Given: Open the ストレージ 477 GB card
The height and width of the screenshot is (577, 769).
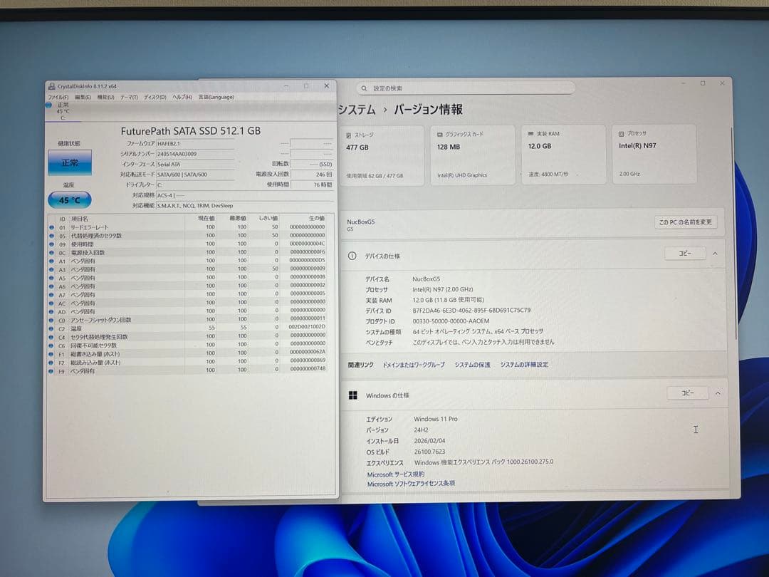Looking at the screenshot, I should (382, 155).
